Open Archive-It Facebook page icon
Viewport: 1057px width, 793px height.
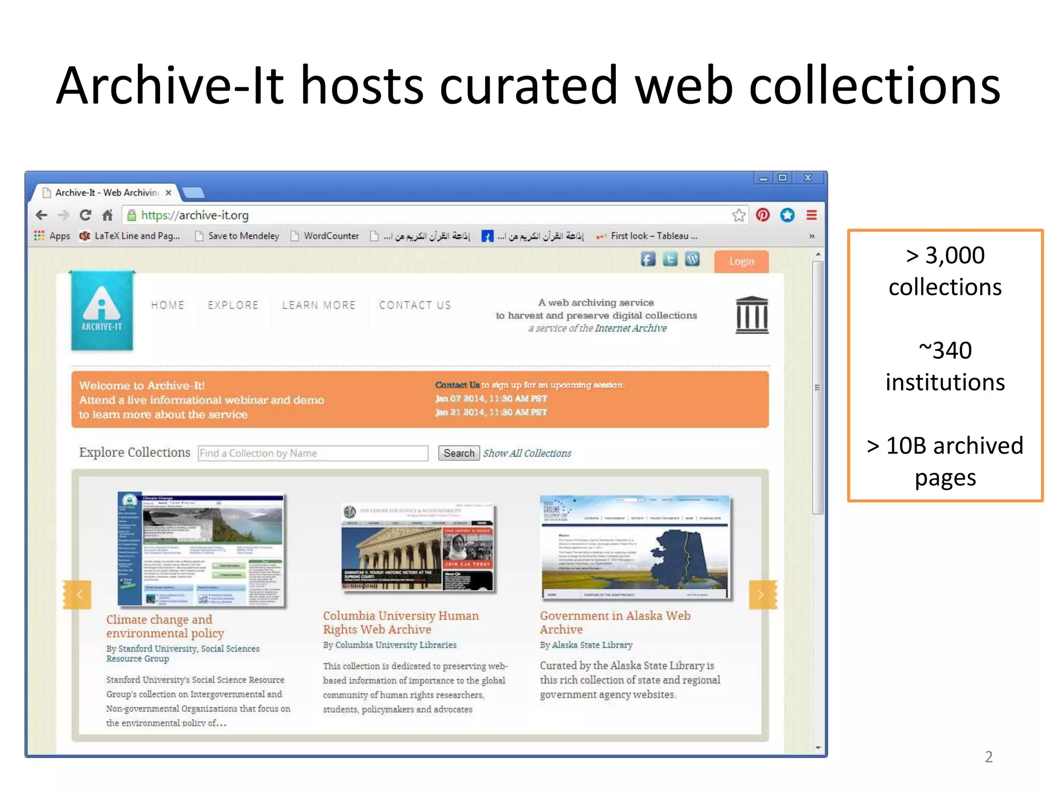(648, 259)
